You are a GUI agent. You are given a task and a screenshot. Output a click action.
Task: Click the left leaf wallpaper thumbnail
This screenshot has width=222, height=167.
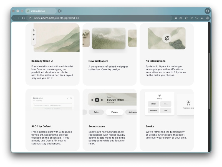click(x=86, y=38)
